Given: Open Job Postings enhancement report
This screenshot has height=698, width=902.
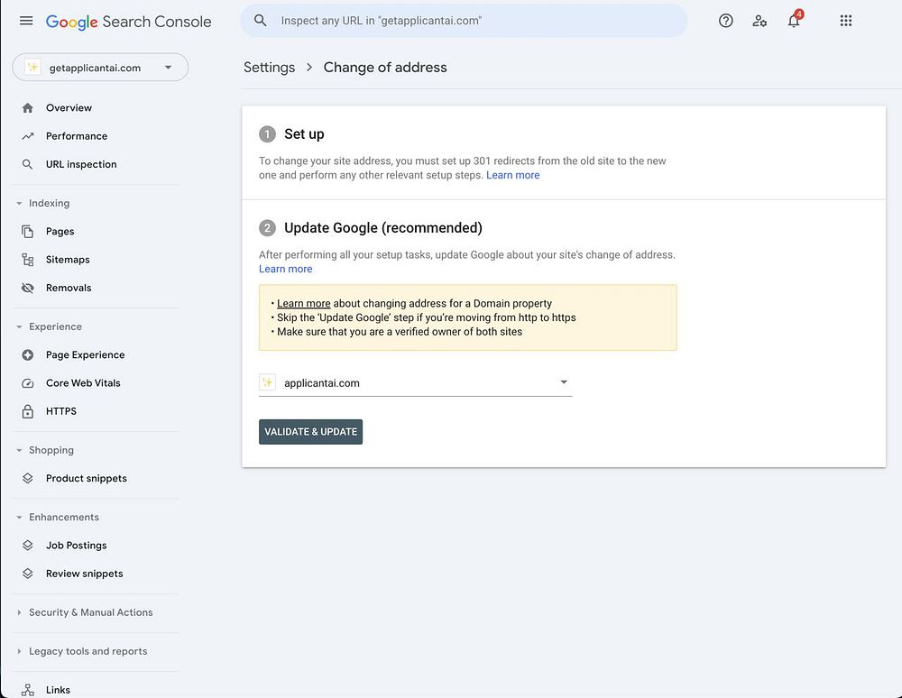Looking at the screenshot, I should click(76, 546).
